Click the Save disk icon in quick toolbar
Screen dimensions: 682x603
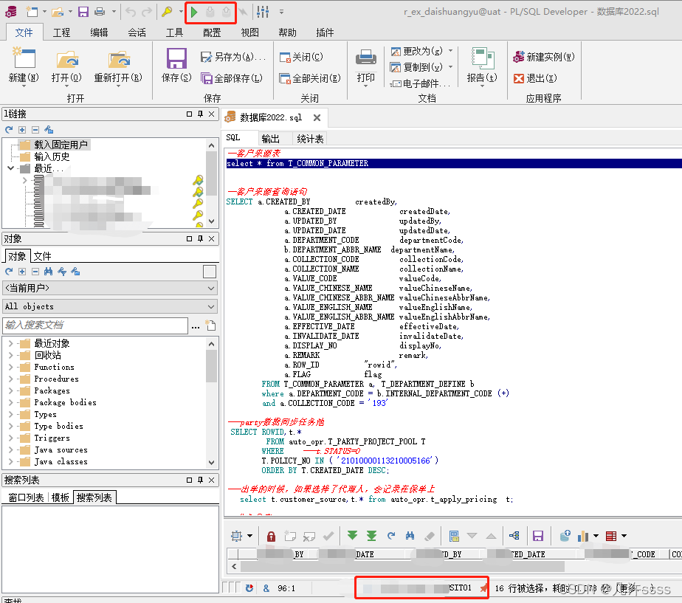click(x=83, y=12)
